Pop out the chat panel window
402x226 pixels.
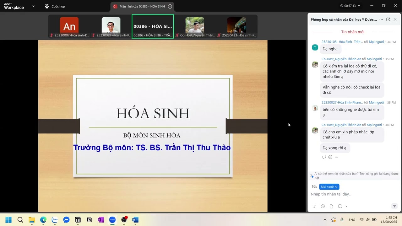coord(388,19)
